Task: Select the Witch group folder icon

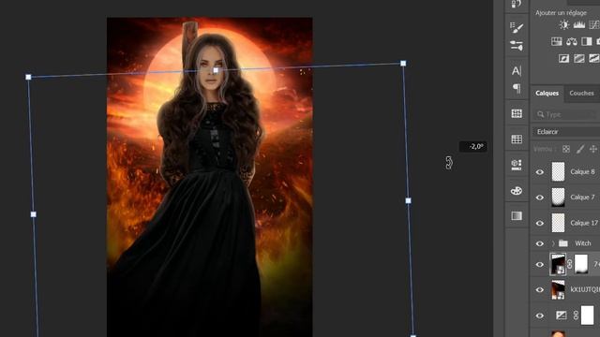Action: (562, 243)
